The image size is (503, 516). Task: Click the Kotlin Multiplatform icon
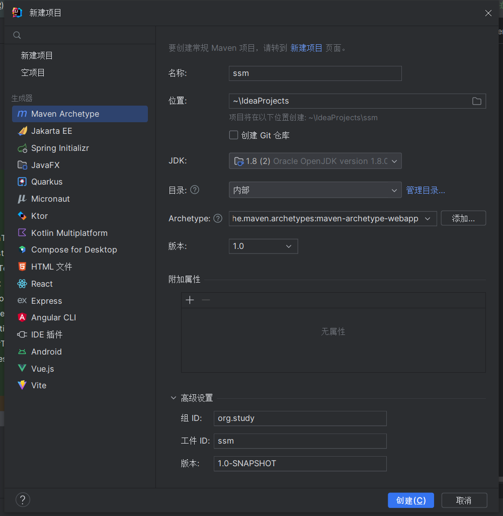[22, 233]
